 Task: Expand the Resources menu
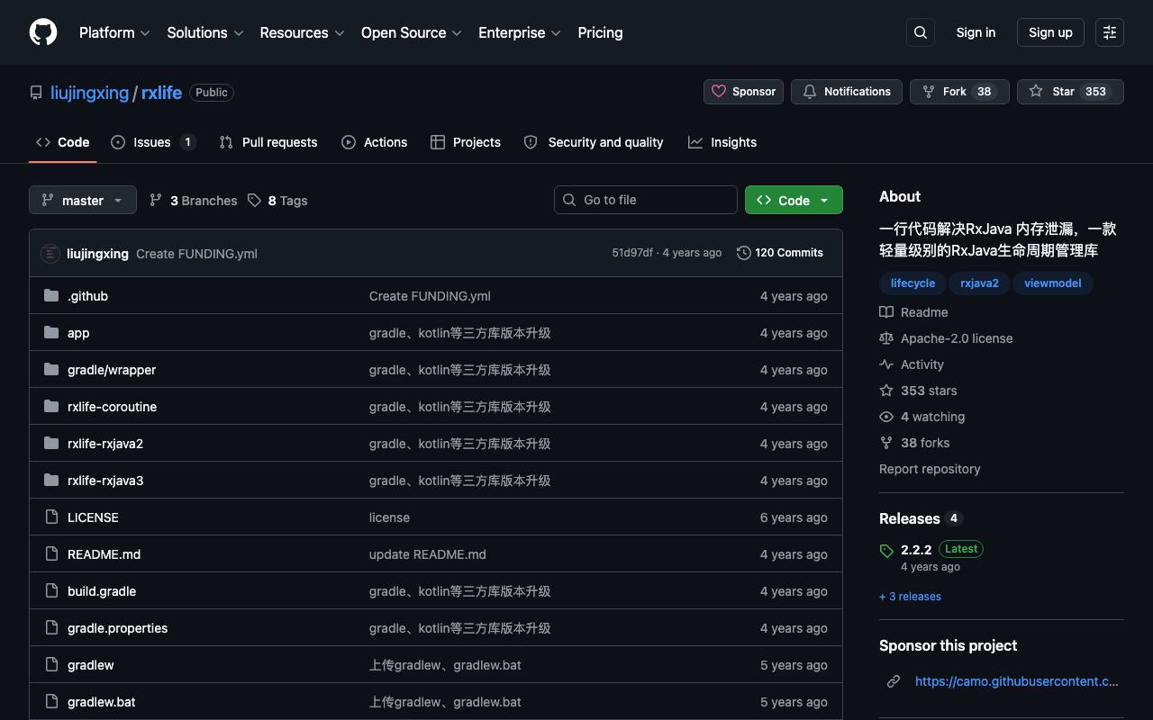tap(302, 32)
